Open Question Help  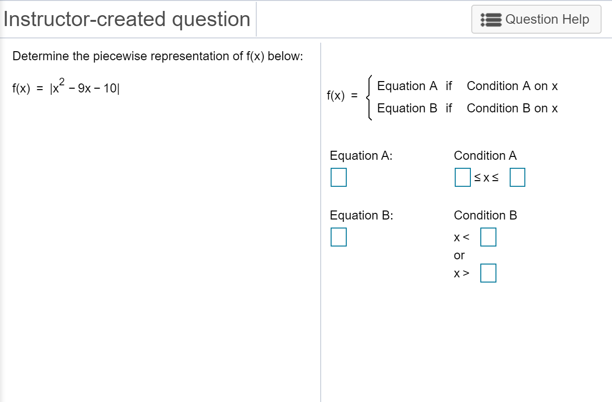coord(536,19)
